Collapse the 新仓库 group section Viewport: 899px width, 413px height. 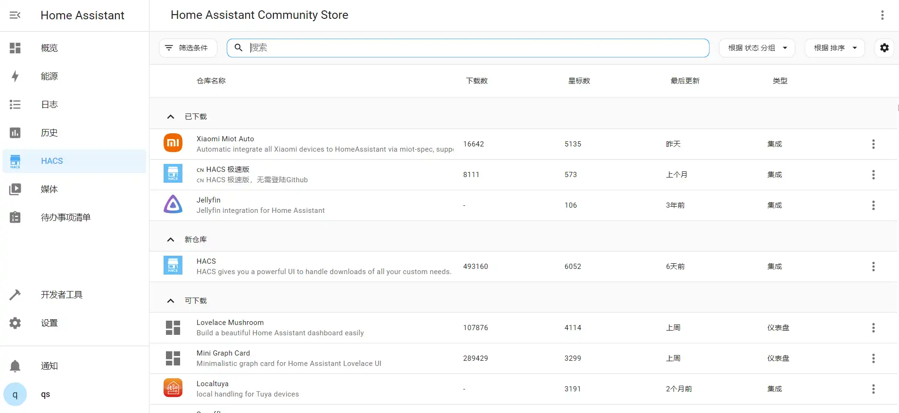pos(171,240)
